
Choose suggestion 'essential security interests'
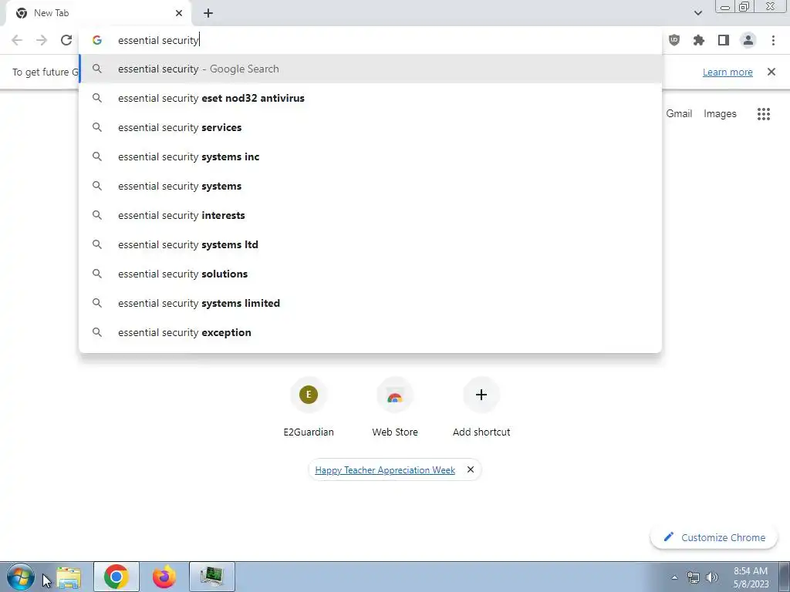[370, 215]
